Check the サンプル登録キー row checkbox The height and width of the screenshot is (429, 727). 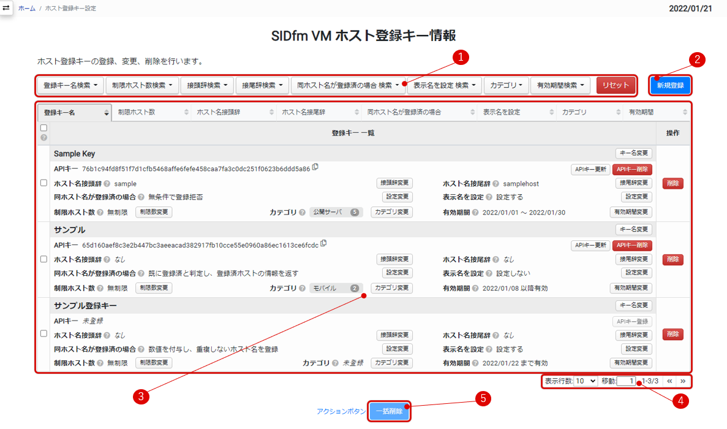(x=43, y=333)
